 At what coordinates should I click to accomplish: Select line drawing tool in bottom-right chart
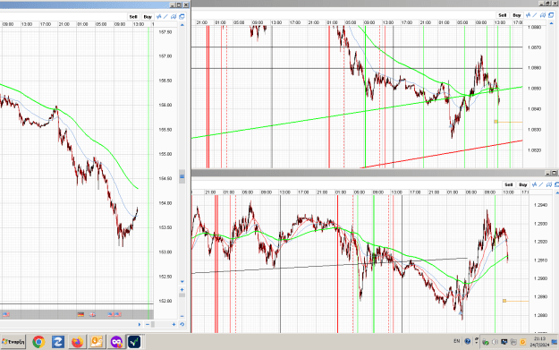[541, 184]
